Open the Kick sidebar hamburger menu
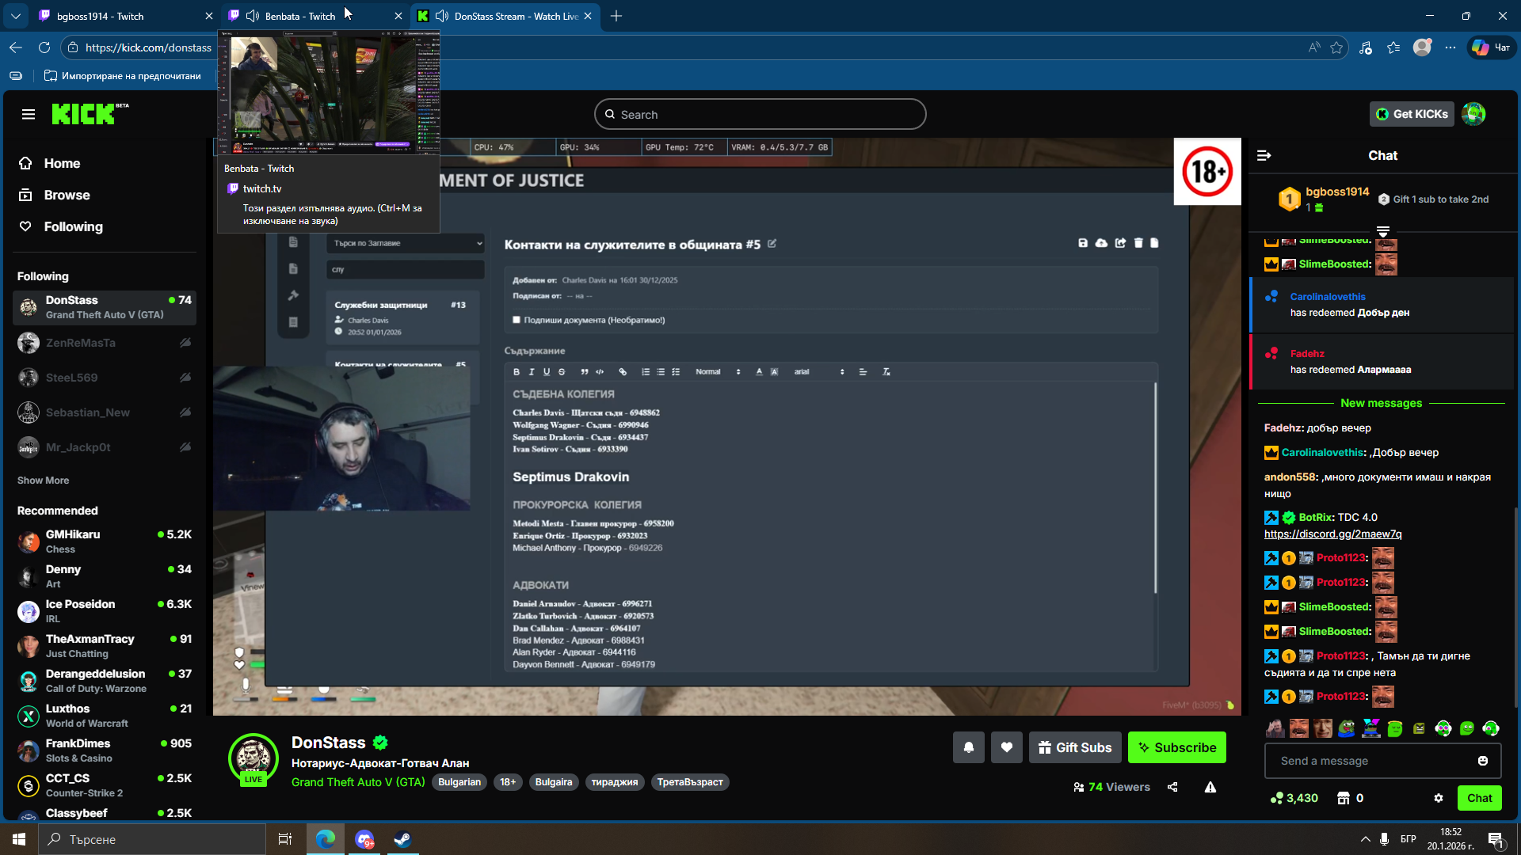The height and width of the screenshot is (855, 1521). click(29, 115)
